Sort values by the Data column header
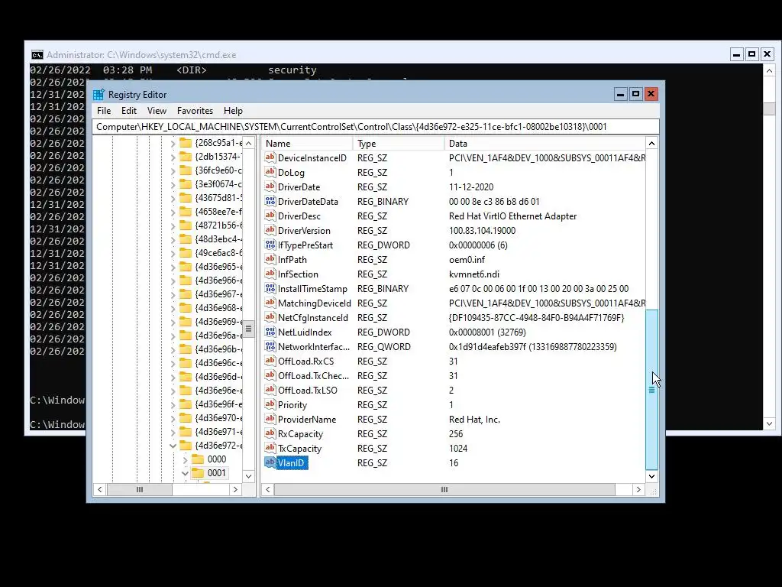This screenshot has height=587, width=782. (x=544, y=144)
